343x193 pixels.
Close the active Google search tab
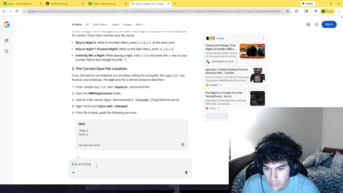[x=168, y=4]
